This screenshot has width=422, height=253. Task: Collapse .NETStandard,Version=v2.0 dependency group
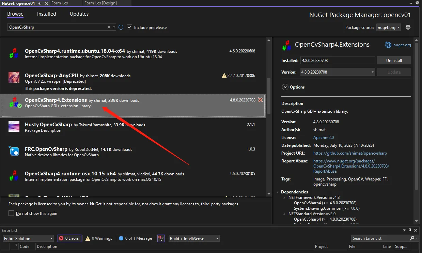pyautogui.click(x=285, y=214)
